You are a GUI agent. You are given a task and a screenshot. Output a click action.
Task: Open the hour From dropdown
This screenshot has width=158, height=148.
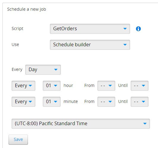tap(106, 86)
